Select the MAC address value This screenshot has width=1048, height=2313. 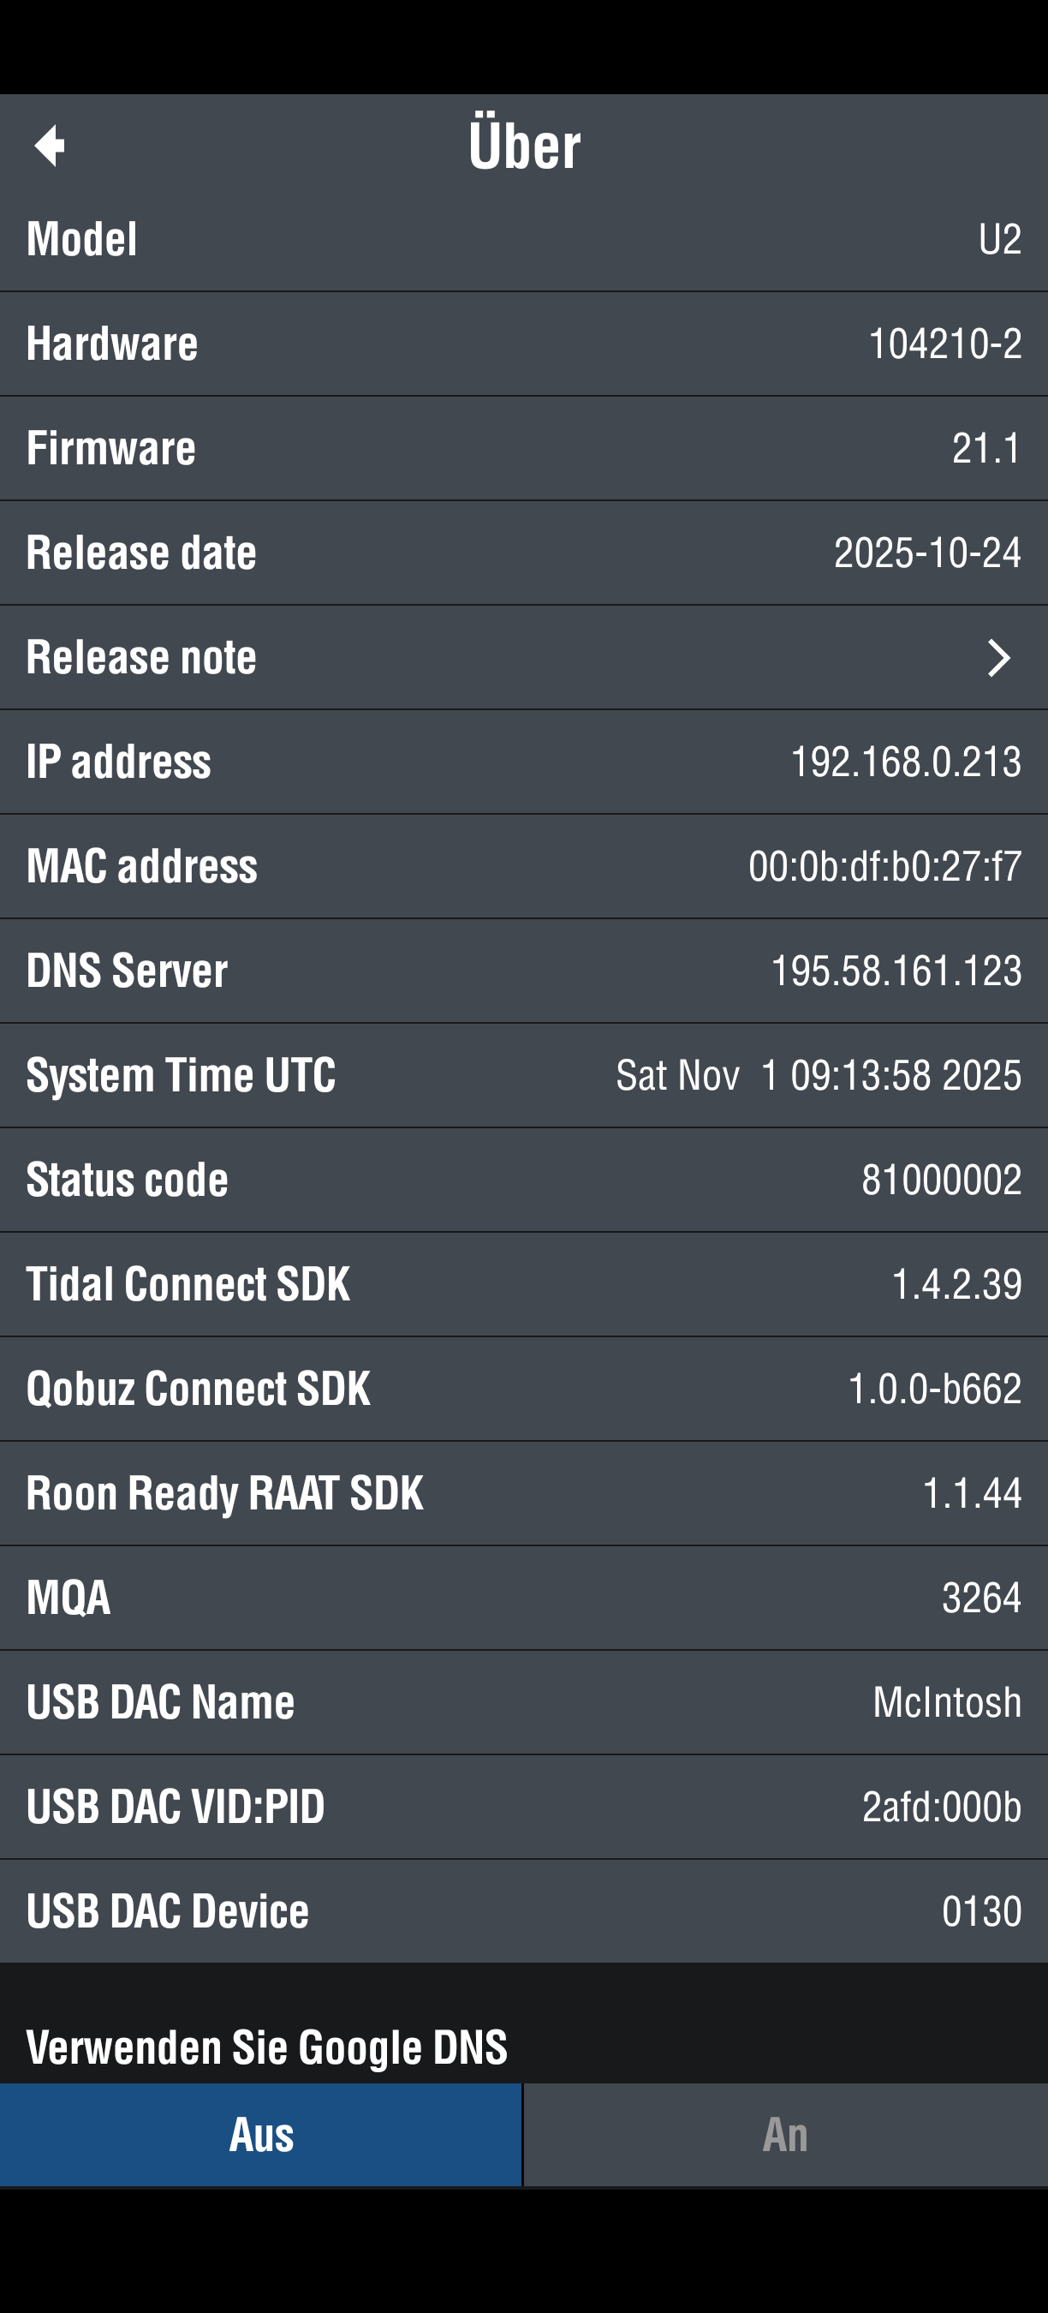(x=884, y=866)
